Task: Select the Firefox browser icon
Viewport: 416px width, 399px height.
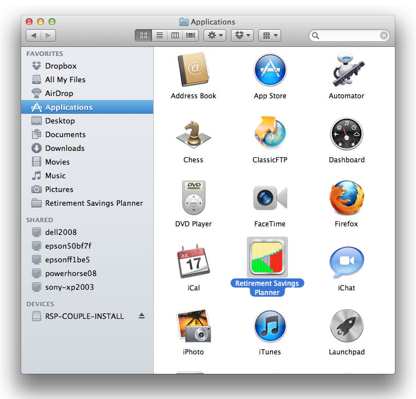Action: (346, 198)
